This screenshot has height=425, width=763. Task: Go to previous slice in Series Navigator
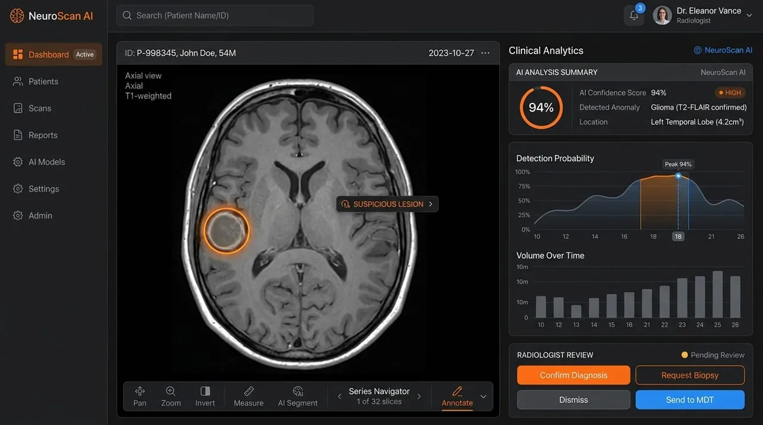point(340,396)
